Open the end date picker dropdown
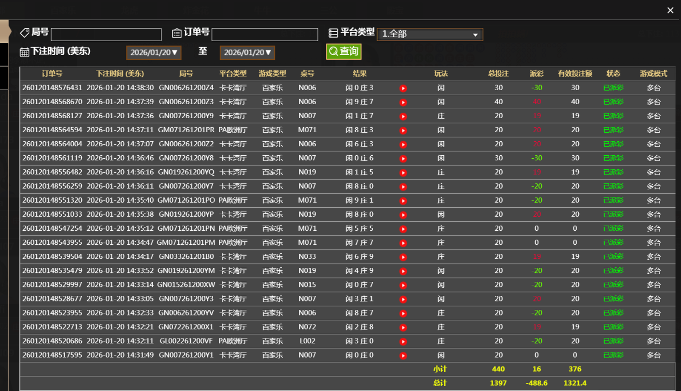Image resolution: width=681 pixels, height=391 pixels. 247,53
